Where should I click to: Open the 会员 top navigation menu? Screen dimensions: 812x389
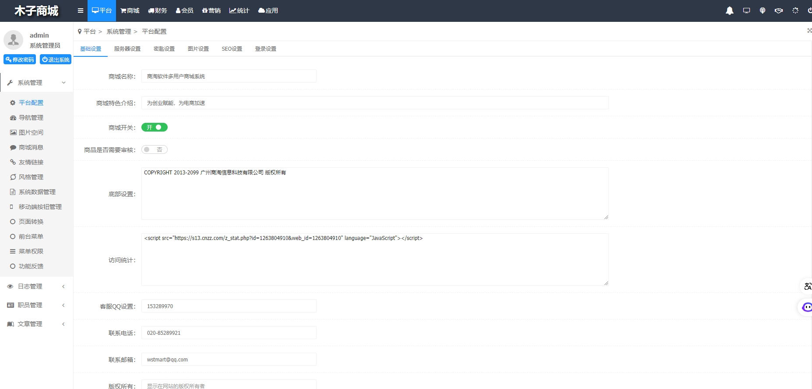(185, 10)
